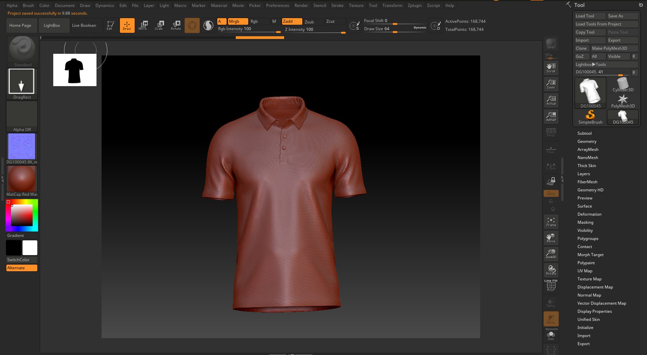Click the Load Tool button
Screen dimensions: 647x355
pyautogui.click(x=590, y=16)
